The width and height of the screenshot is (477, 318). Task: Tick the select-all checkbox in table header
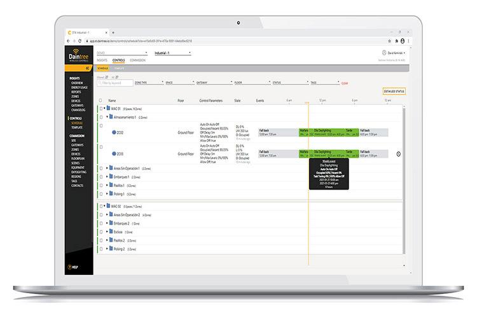click(x=100, y=100)
